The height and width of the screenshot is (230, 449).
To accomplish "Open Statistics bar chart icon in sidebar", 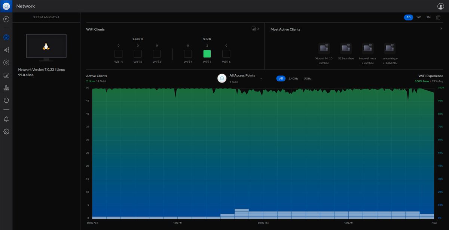I will click(x=6, y=88).
